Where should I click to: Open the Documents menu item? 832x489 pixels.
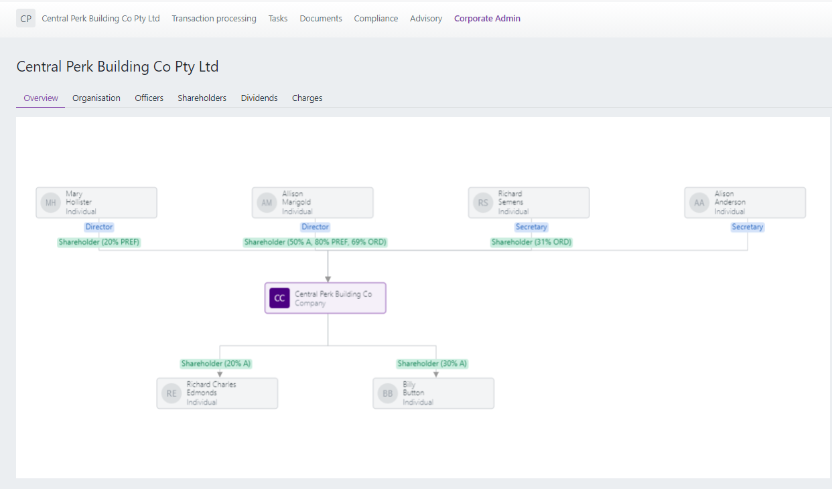321,19
